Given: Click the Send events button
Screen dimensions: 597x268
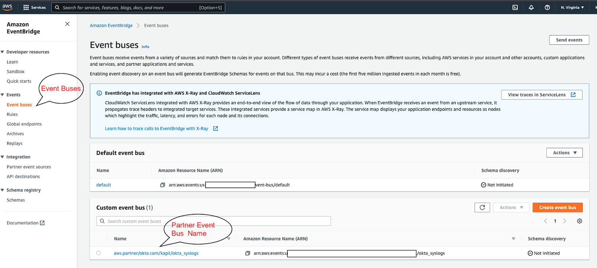Looking at the screenshot, I should point(569,40).
